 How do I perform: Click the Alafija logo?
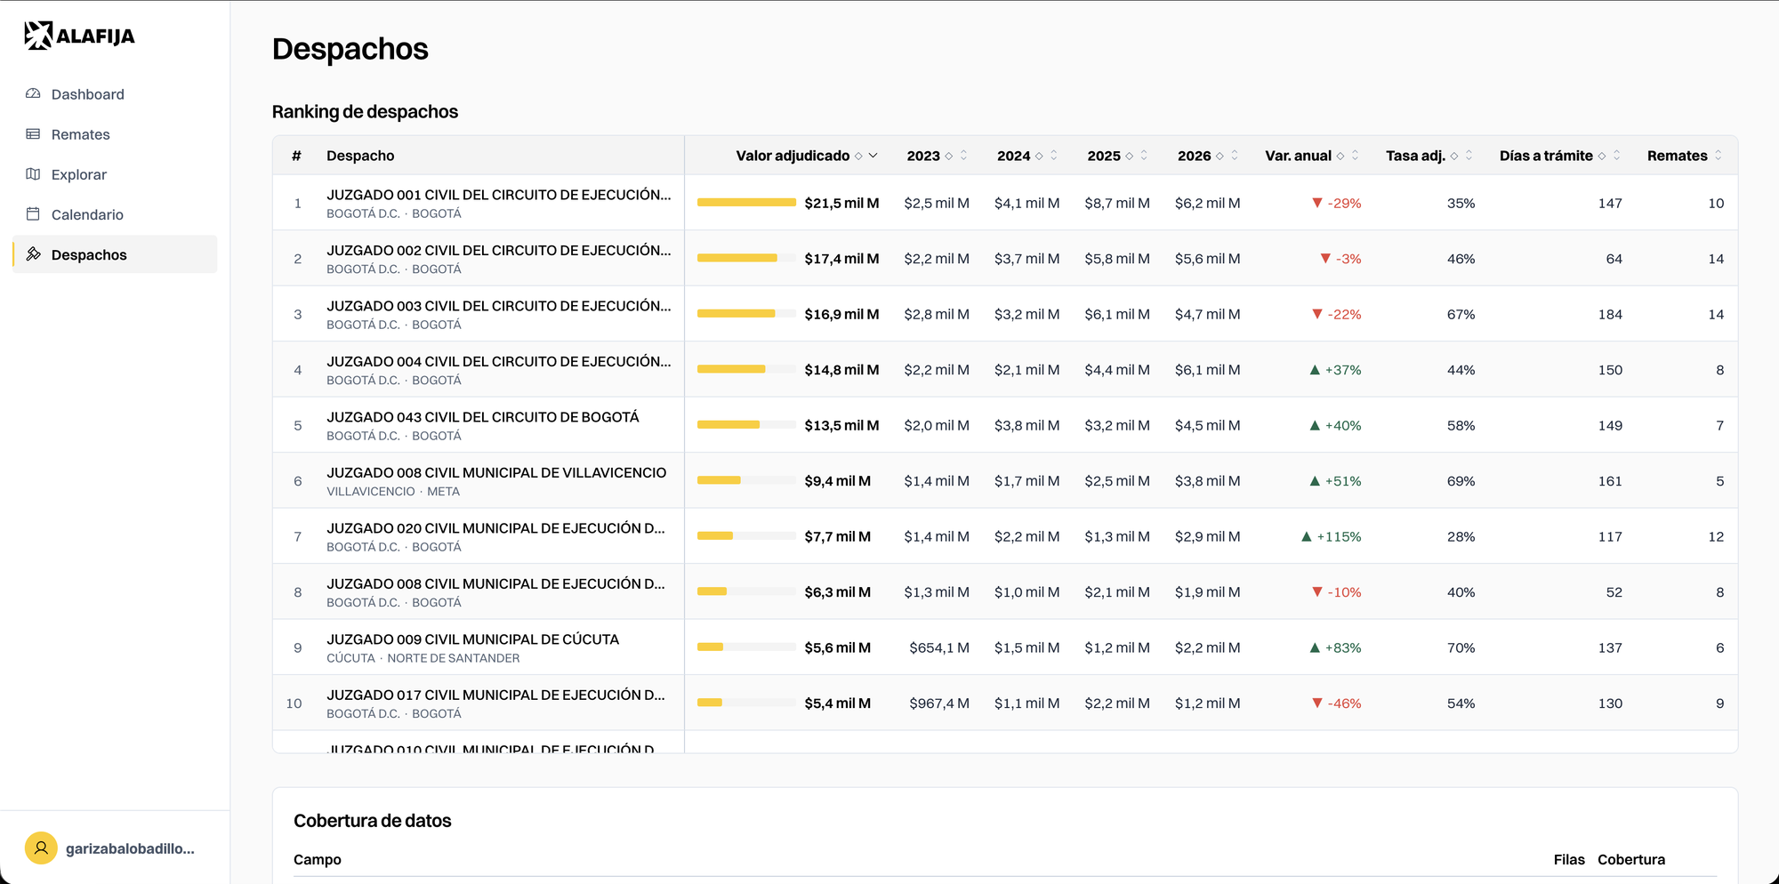79,36
